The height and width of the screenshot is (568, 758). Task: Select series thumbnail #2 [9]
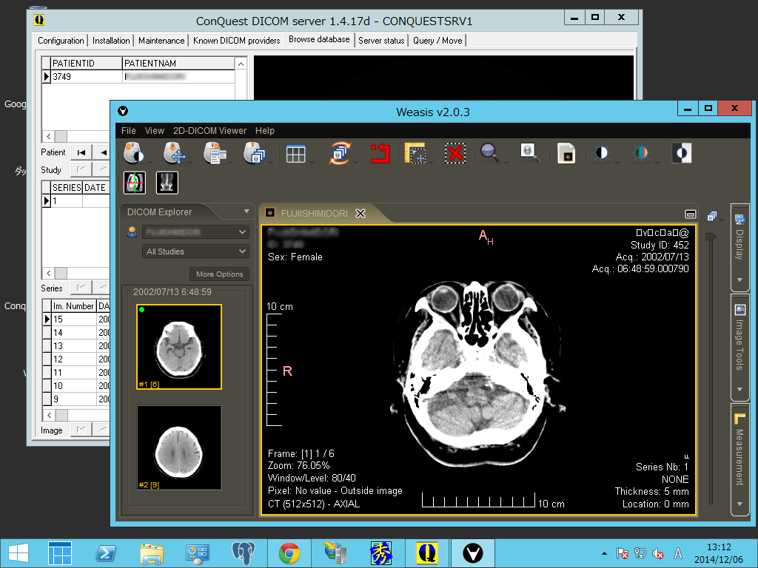(x=179, y=447)
